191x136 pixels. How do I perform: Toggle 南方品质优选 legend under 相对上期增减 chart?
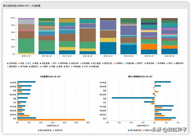pos(135,130)
